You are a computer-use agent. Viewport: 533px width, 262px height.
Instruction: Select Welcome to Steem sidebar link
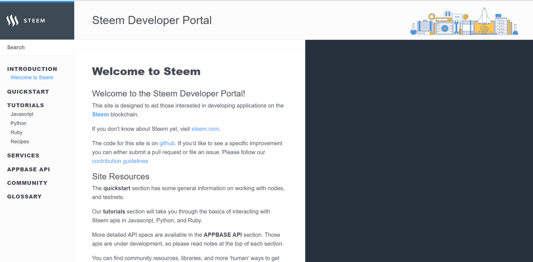click(x=32, y=78)
